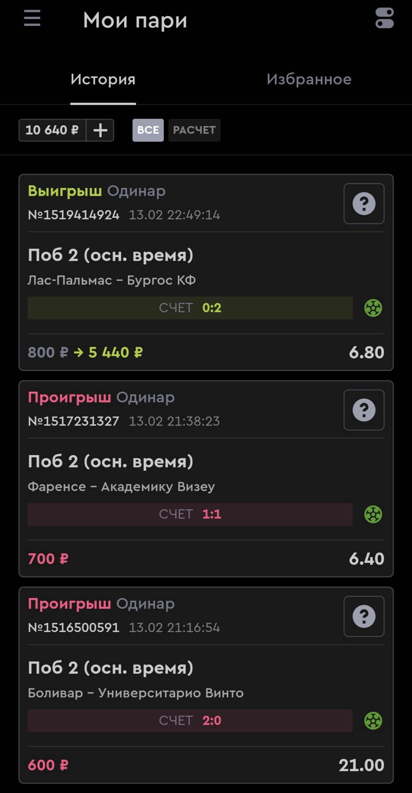Image resolution: width=412 pixels, height=793 pixels.
Task: Open the Лас-Пальмас – Бургос КФ match
Action: pos(111,281)
